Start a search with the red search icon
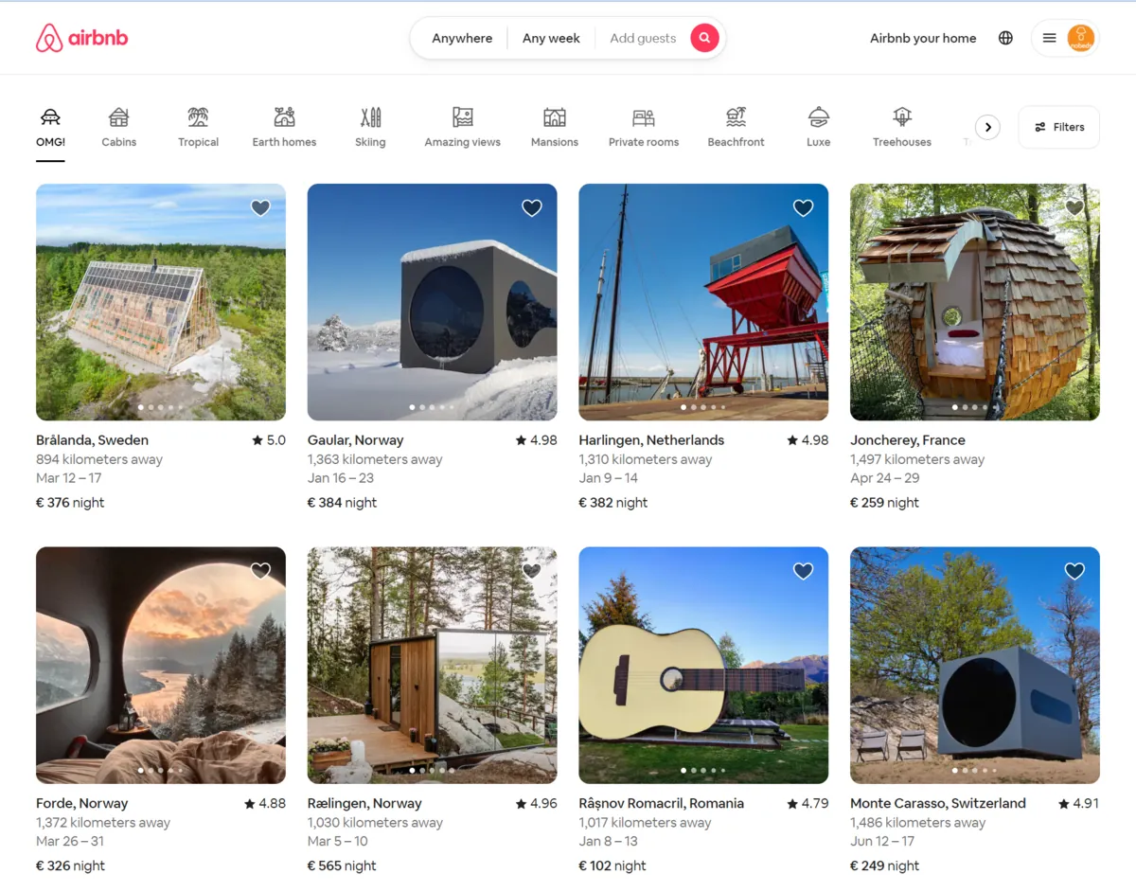 pos(704,38)
